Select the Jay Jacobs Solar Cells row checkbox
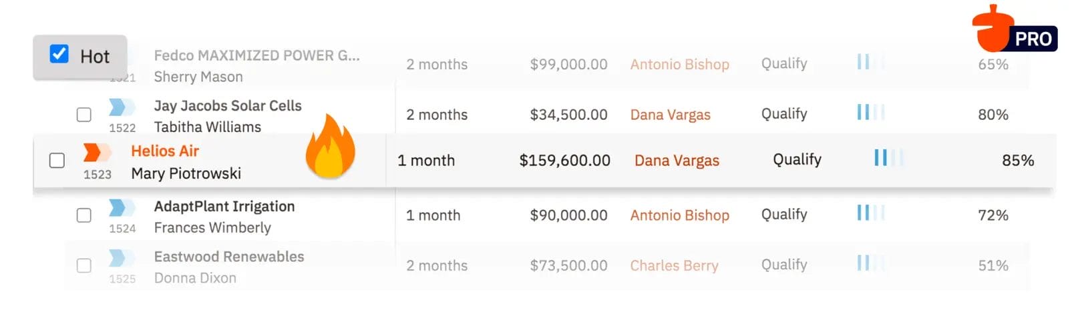The width and height of the screenshot is (1074, 320). [x=84, y=115]
